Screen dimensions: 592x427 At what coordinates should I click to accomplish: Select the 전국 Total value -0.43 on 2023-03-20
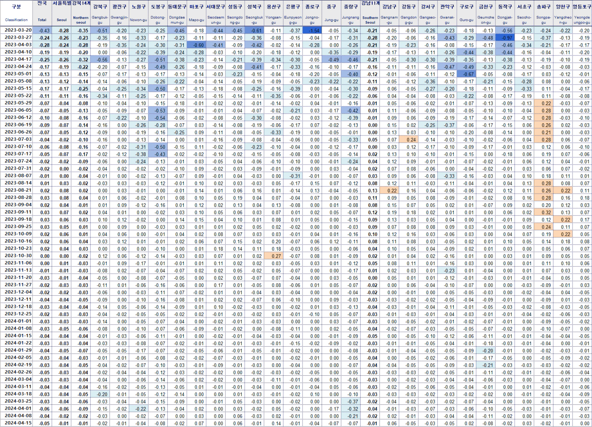42,31
